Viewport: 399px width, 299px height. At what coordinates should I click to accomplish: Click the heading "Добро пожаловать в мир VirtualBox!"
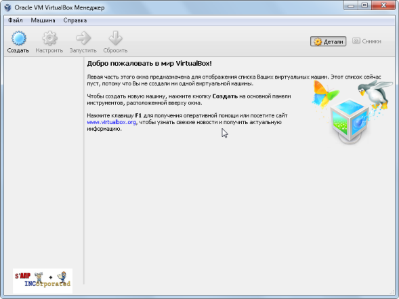pos(149,64)
